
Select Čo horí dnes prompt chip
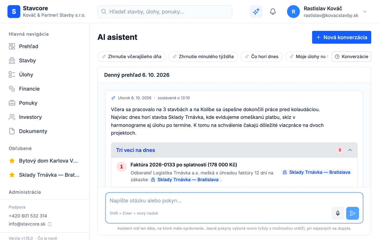pos(261,57)
